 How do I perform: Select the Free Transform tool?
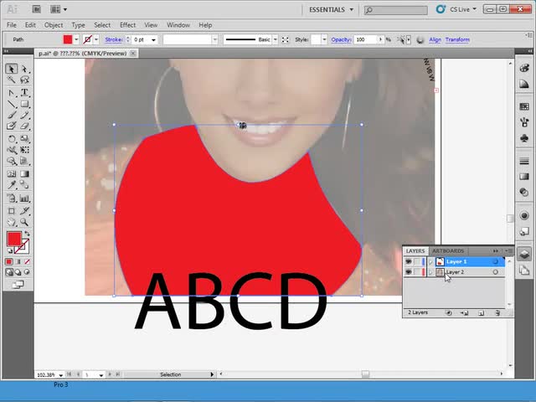click(24, 150)
